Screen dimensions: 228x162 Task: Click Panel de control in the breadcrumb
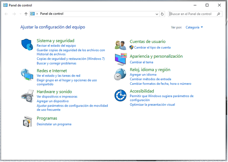tap(51, 14)
